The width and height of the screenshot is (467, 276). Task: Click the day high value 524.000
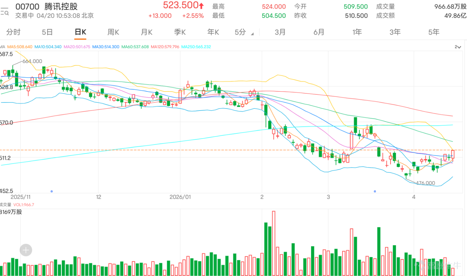274,6
